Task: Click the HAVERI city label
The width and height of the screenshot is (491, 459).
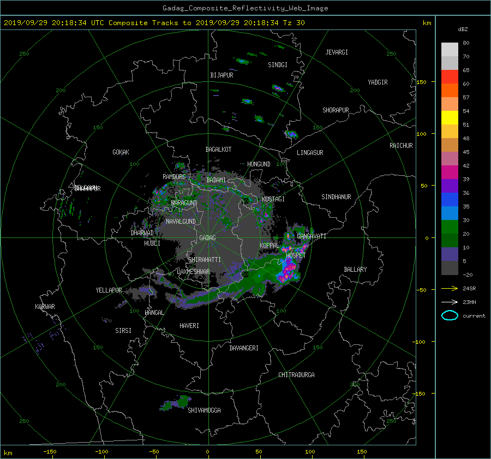Action: coord(189,326)
